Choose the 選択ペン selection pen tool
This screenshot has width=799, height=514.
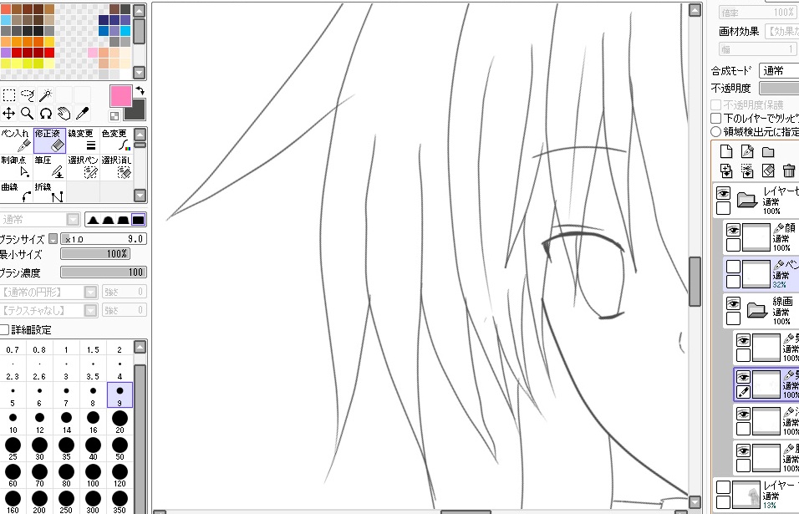[x=83, y=167]
